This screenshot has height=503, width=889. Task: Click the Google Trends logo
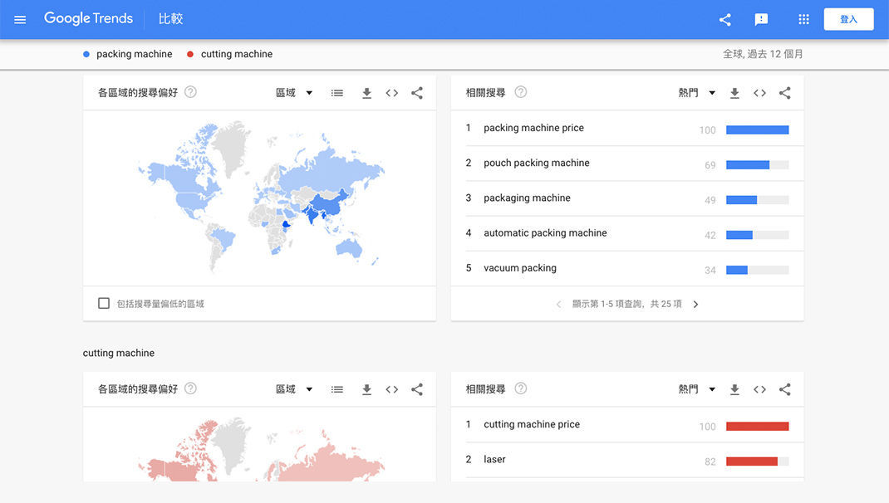pos(88,18)
